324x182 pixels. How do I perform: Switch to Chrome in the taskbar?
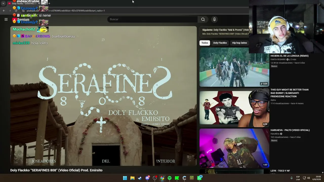(162, 178)
